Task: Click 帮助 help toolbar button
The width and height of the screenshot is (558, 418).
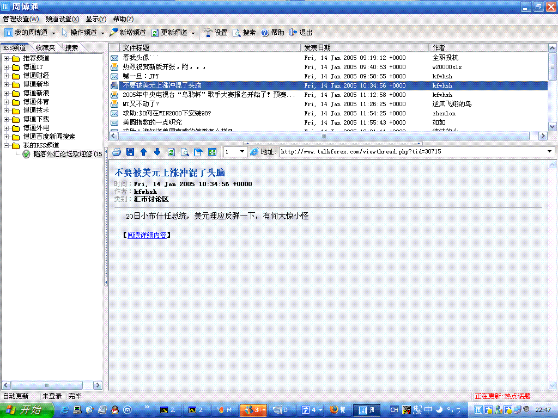Action: pos(272,32)
